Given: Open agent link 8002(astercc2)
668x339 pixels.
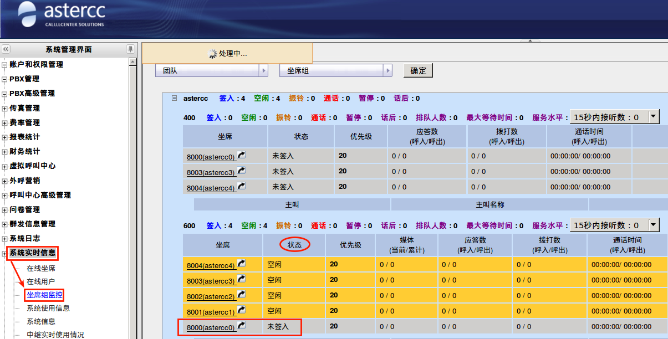Looking at the screenshot, I should pyautogui.click(x=211, y=296).
